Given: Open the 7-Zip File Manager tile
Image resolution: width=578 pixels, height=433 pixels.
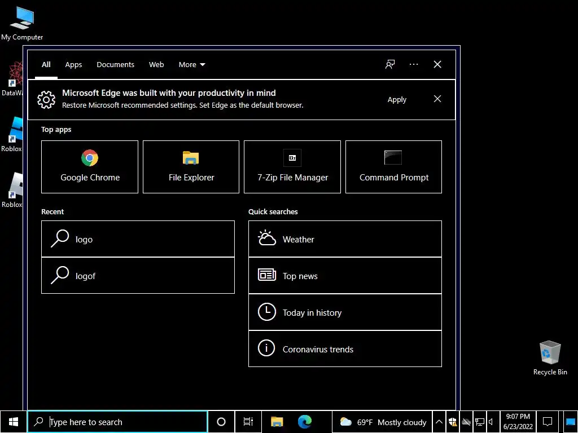Looking at the screenshot, I should point(292,167).
